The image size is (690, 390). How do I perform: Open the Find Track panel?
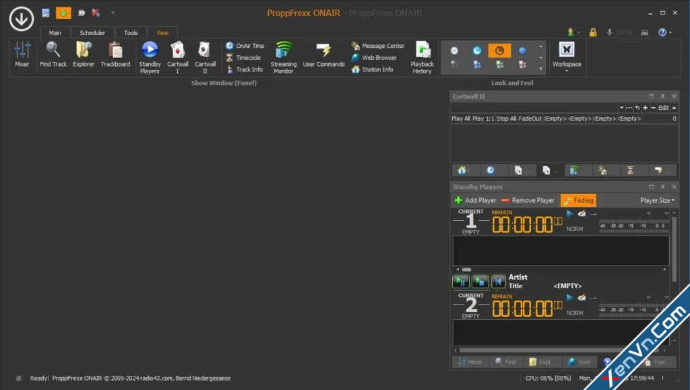[53, 55]
